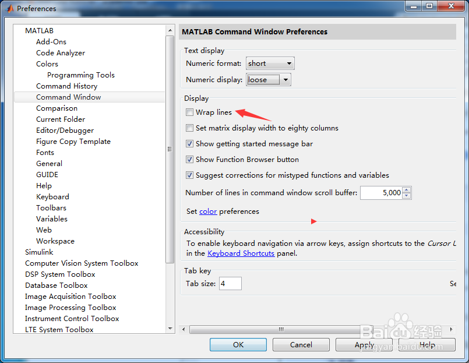Select Help in the preferences tree

point(44,186)
